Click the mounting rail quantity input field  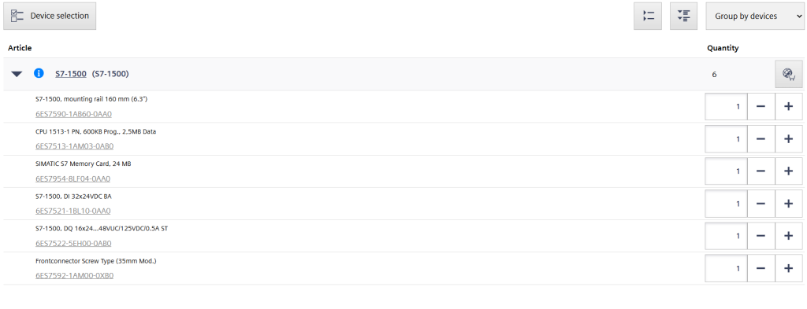coord(726,107)
